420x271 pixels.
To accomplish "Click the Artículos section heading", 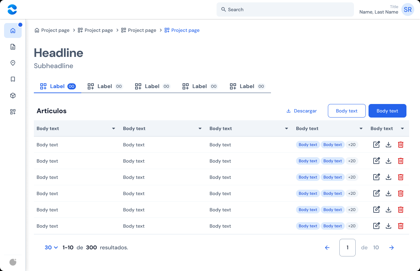I will click(x=51, y=111).
